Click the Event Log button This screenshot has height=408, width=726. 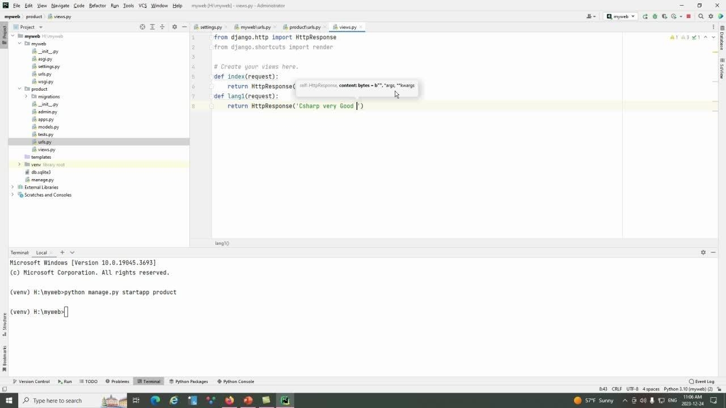pyautogui.click(x=701, y=381)
